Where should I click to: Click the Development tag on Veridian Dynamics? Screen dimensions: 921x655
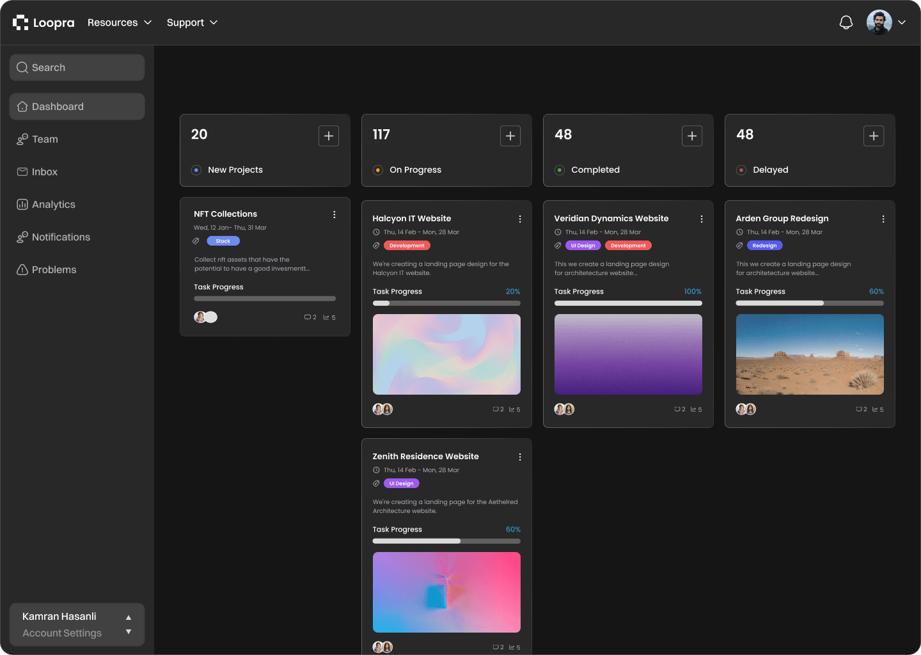[628, 246]
